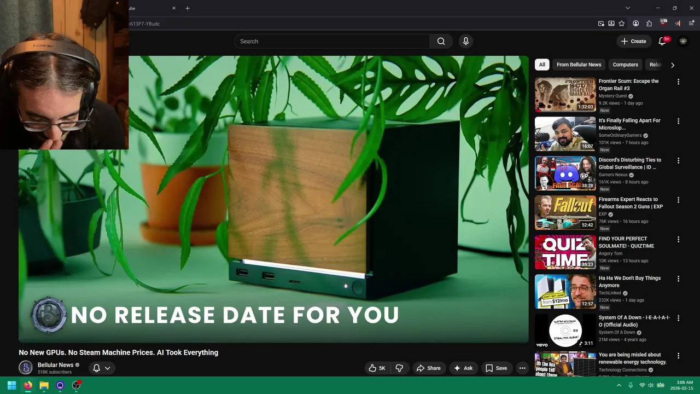Image resolution: width=700 pixels, height=394 pixels.
Task: Open options for It's Finally Falling Apart video
Action: [x=678, y=121]
